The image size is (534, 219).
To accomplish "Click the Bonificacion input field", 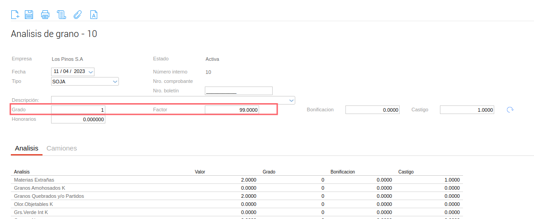I will click(x=373, y=110).
